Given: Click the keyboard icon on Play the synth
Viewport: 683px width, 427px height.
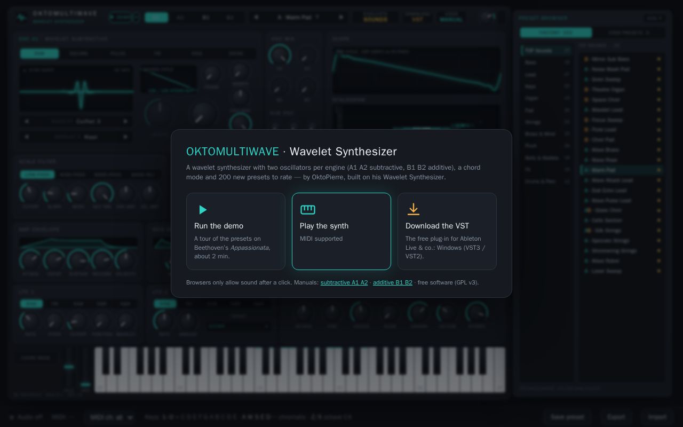Looking at the screenshot, I should pos(308,210).
